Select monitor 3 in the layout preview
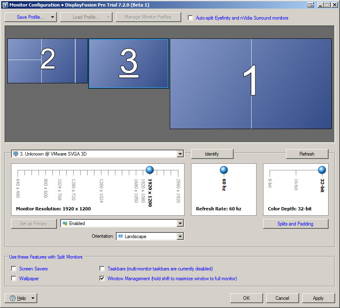The image size is (340, 308). (128, 63)
